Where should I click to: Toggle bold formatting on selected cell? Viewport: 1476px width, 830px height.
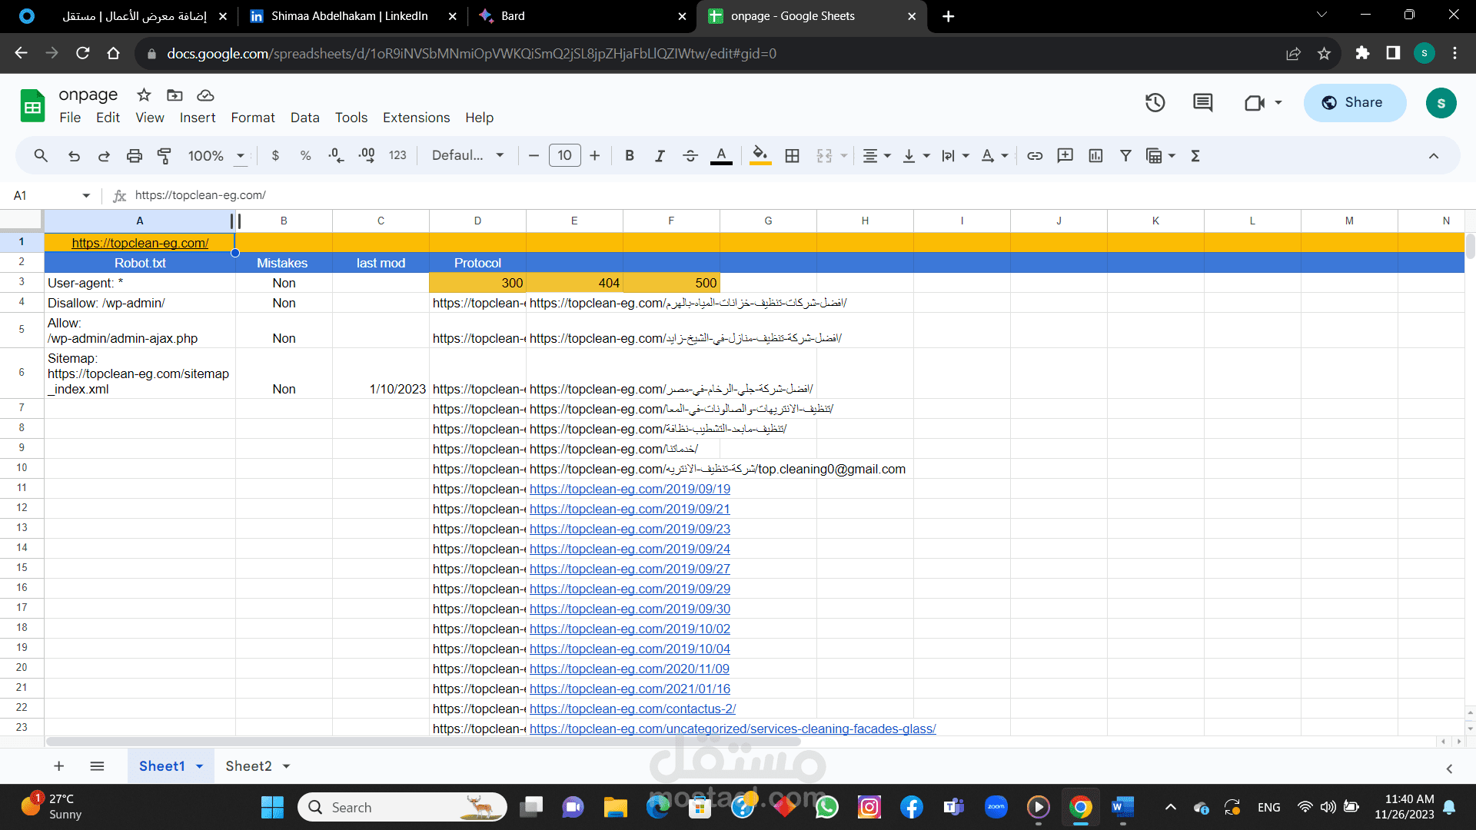(x=629, y=155)
